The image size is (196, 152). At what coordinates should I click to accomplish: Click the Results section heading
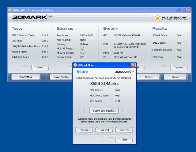tap(160, 28)
